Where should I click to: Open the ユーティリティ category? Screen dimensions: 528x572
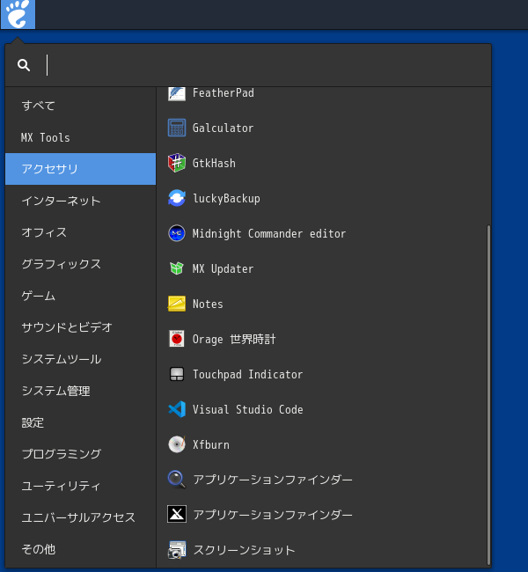tap(80, 486)
